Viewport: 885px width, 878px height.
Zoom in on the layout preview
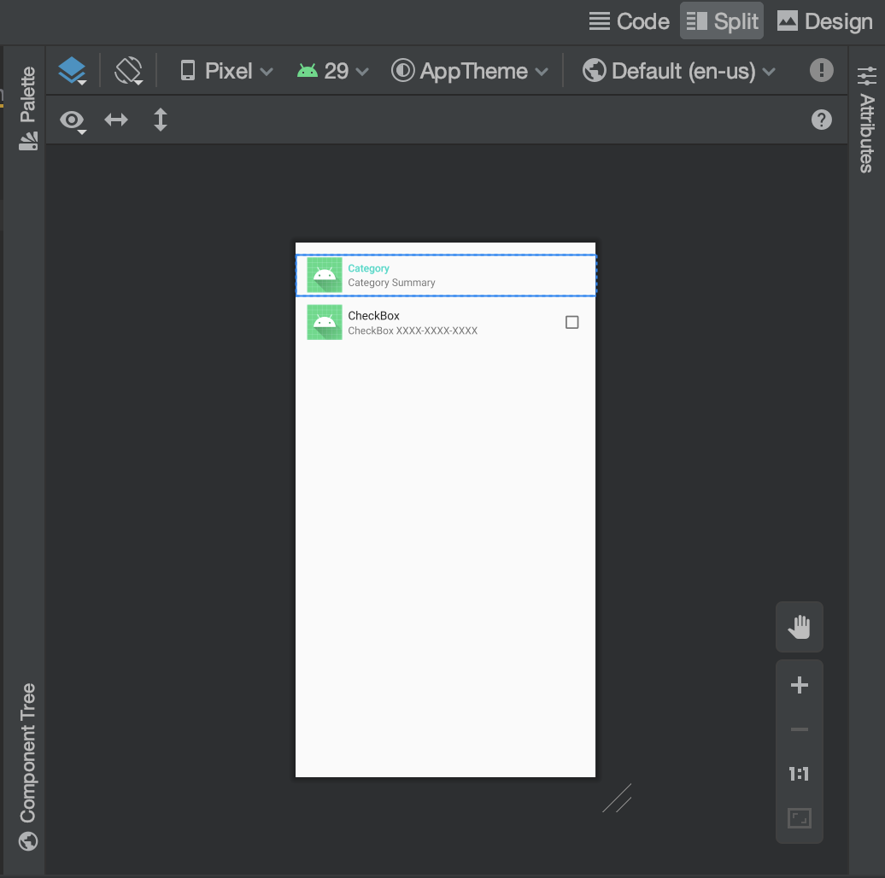pos(799,684)
